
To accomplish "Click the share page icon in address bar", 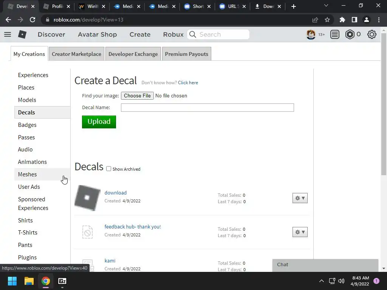I will click(315, 20).
